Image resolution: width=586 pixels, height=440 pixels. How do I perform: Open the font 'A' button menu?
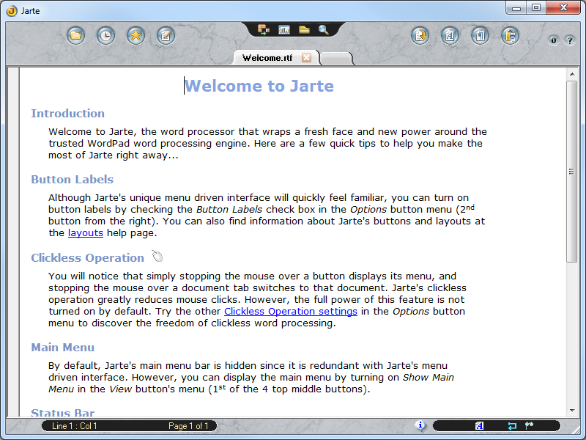click(x=450, y=35)
